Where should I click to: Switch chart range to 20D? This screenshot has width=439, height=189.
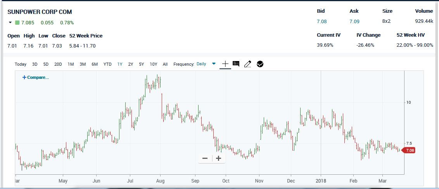click(x=58, y=64)
